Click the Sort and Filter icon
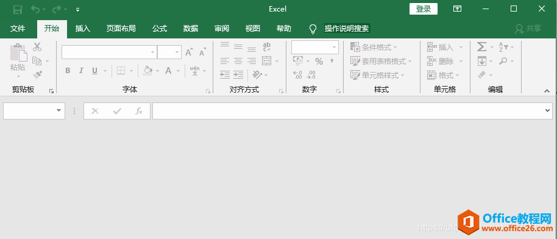Viewport: 557px width, 239px height. 504,46
